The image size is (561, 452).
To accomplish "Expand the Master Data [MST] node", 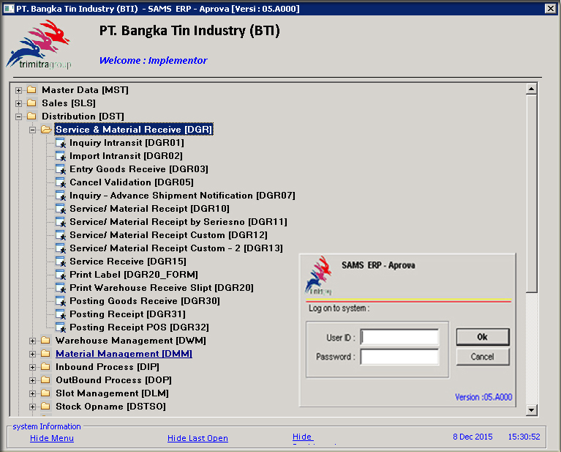I will [x=18, y=90].
